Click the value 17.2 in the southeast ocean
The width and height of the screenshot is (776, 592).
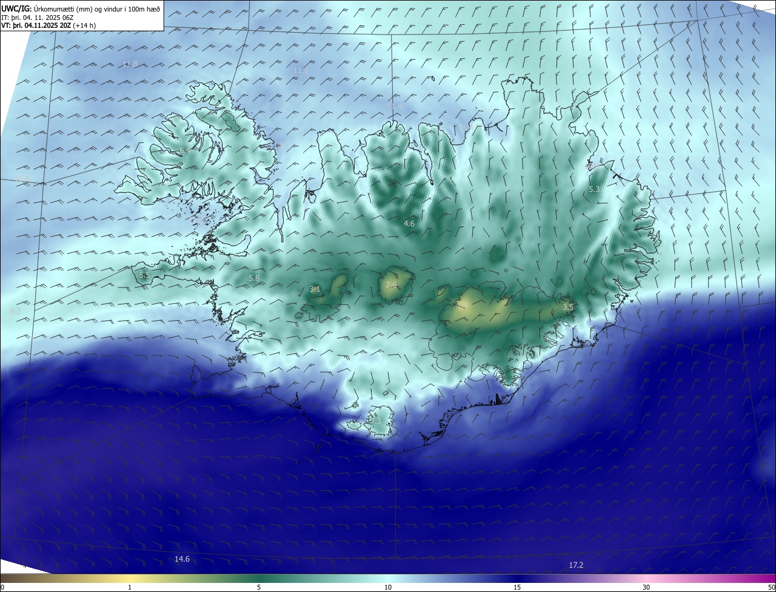(x=576, y=565)
